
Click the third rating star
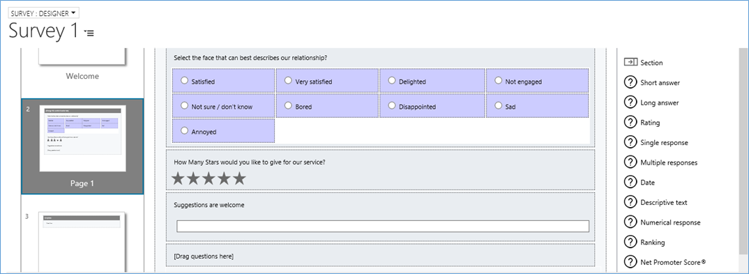pos(209,178)
